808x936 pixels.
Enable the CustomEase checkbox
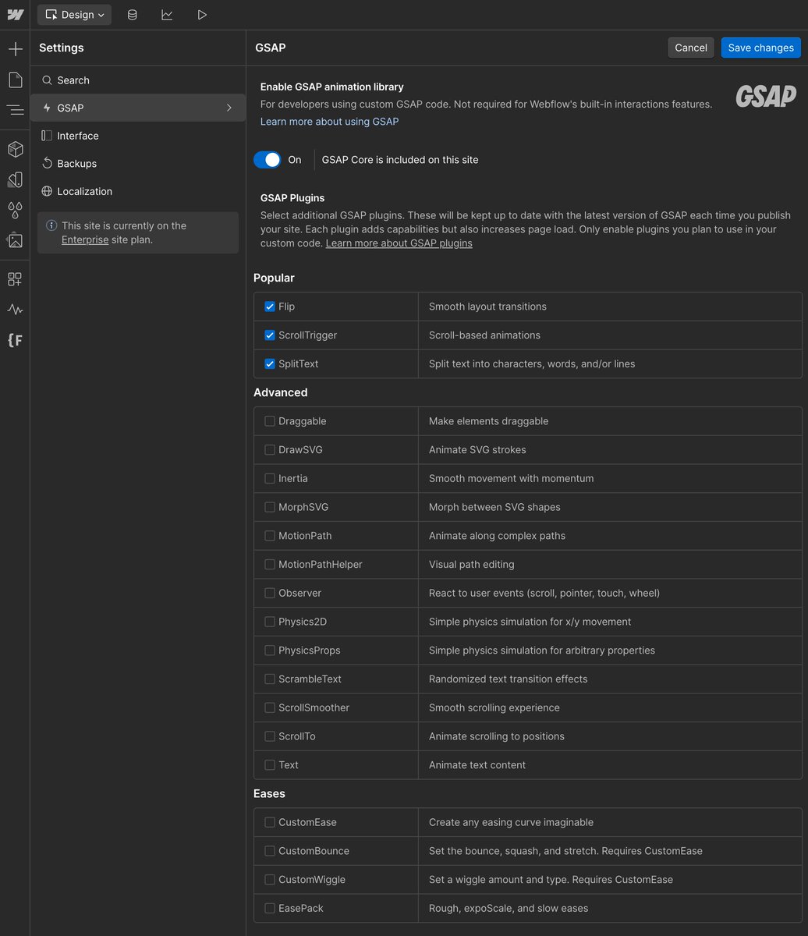(x=270, y=822)
